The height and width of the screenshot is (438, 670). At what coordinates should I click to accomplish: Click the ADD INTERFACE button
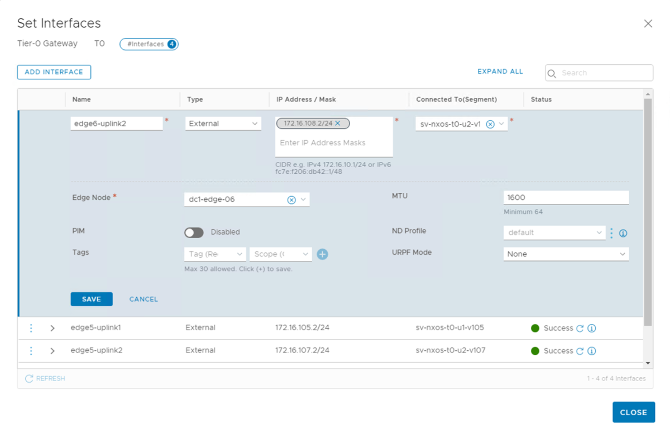point(54,72)
